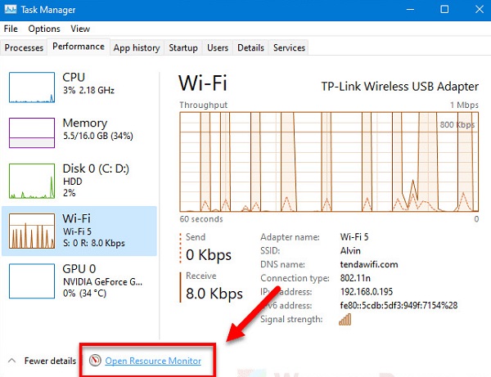Click the IPv4 address 192.168.0.195
Screen dimensions: 491x377
pos(367,292)
